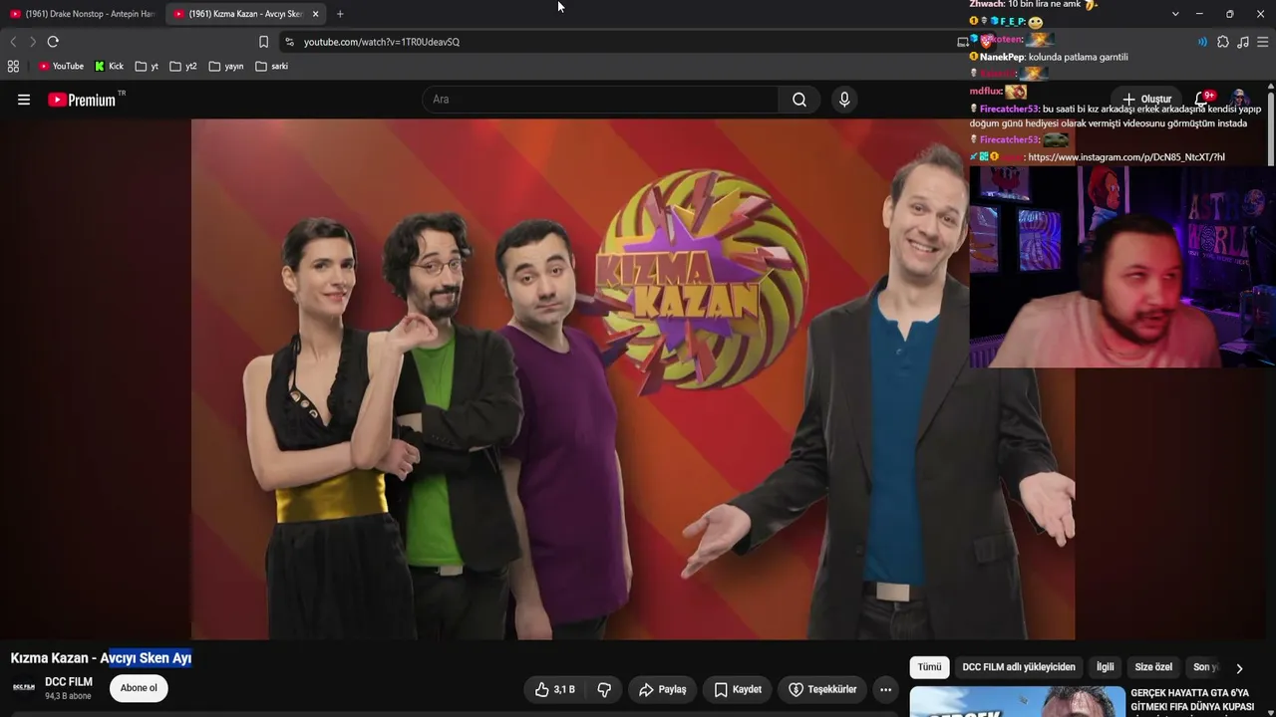The height and width of the screenshot is (717, 1276).
Task: Subscribe with the Abone ol button
Action: pos(139,688)
